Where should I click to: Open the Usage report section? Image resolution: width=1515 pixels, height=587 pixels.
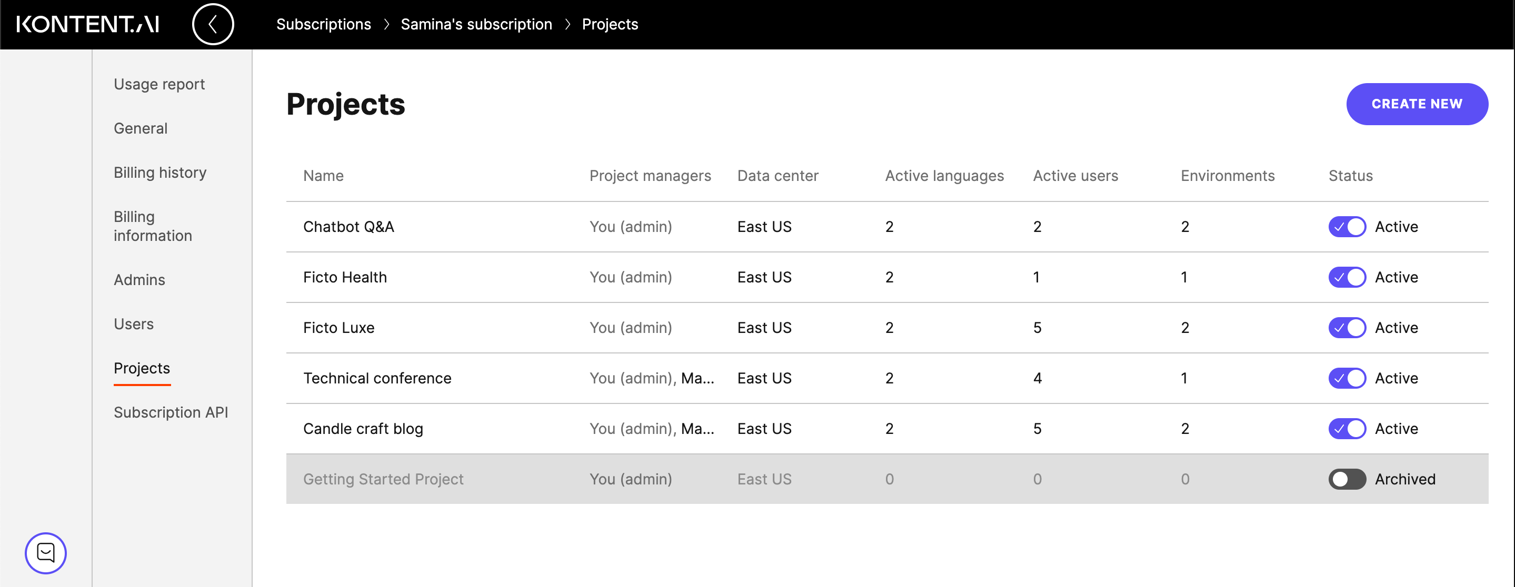159,84
